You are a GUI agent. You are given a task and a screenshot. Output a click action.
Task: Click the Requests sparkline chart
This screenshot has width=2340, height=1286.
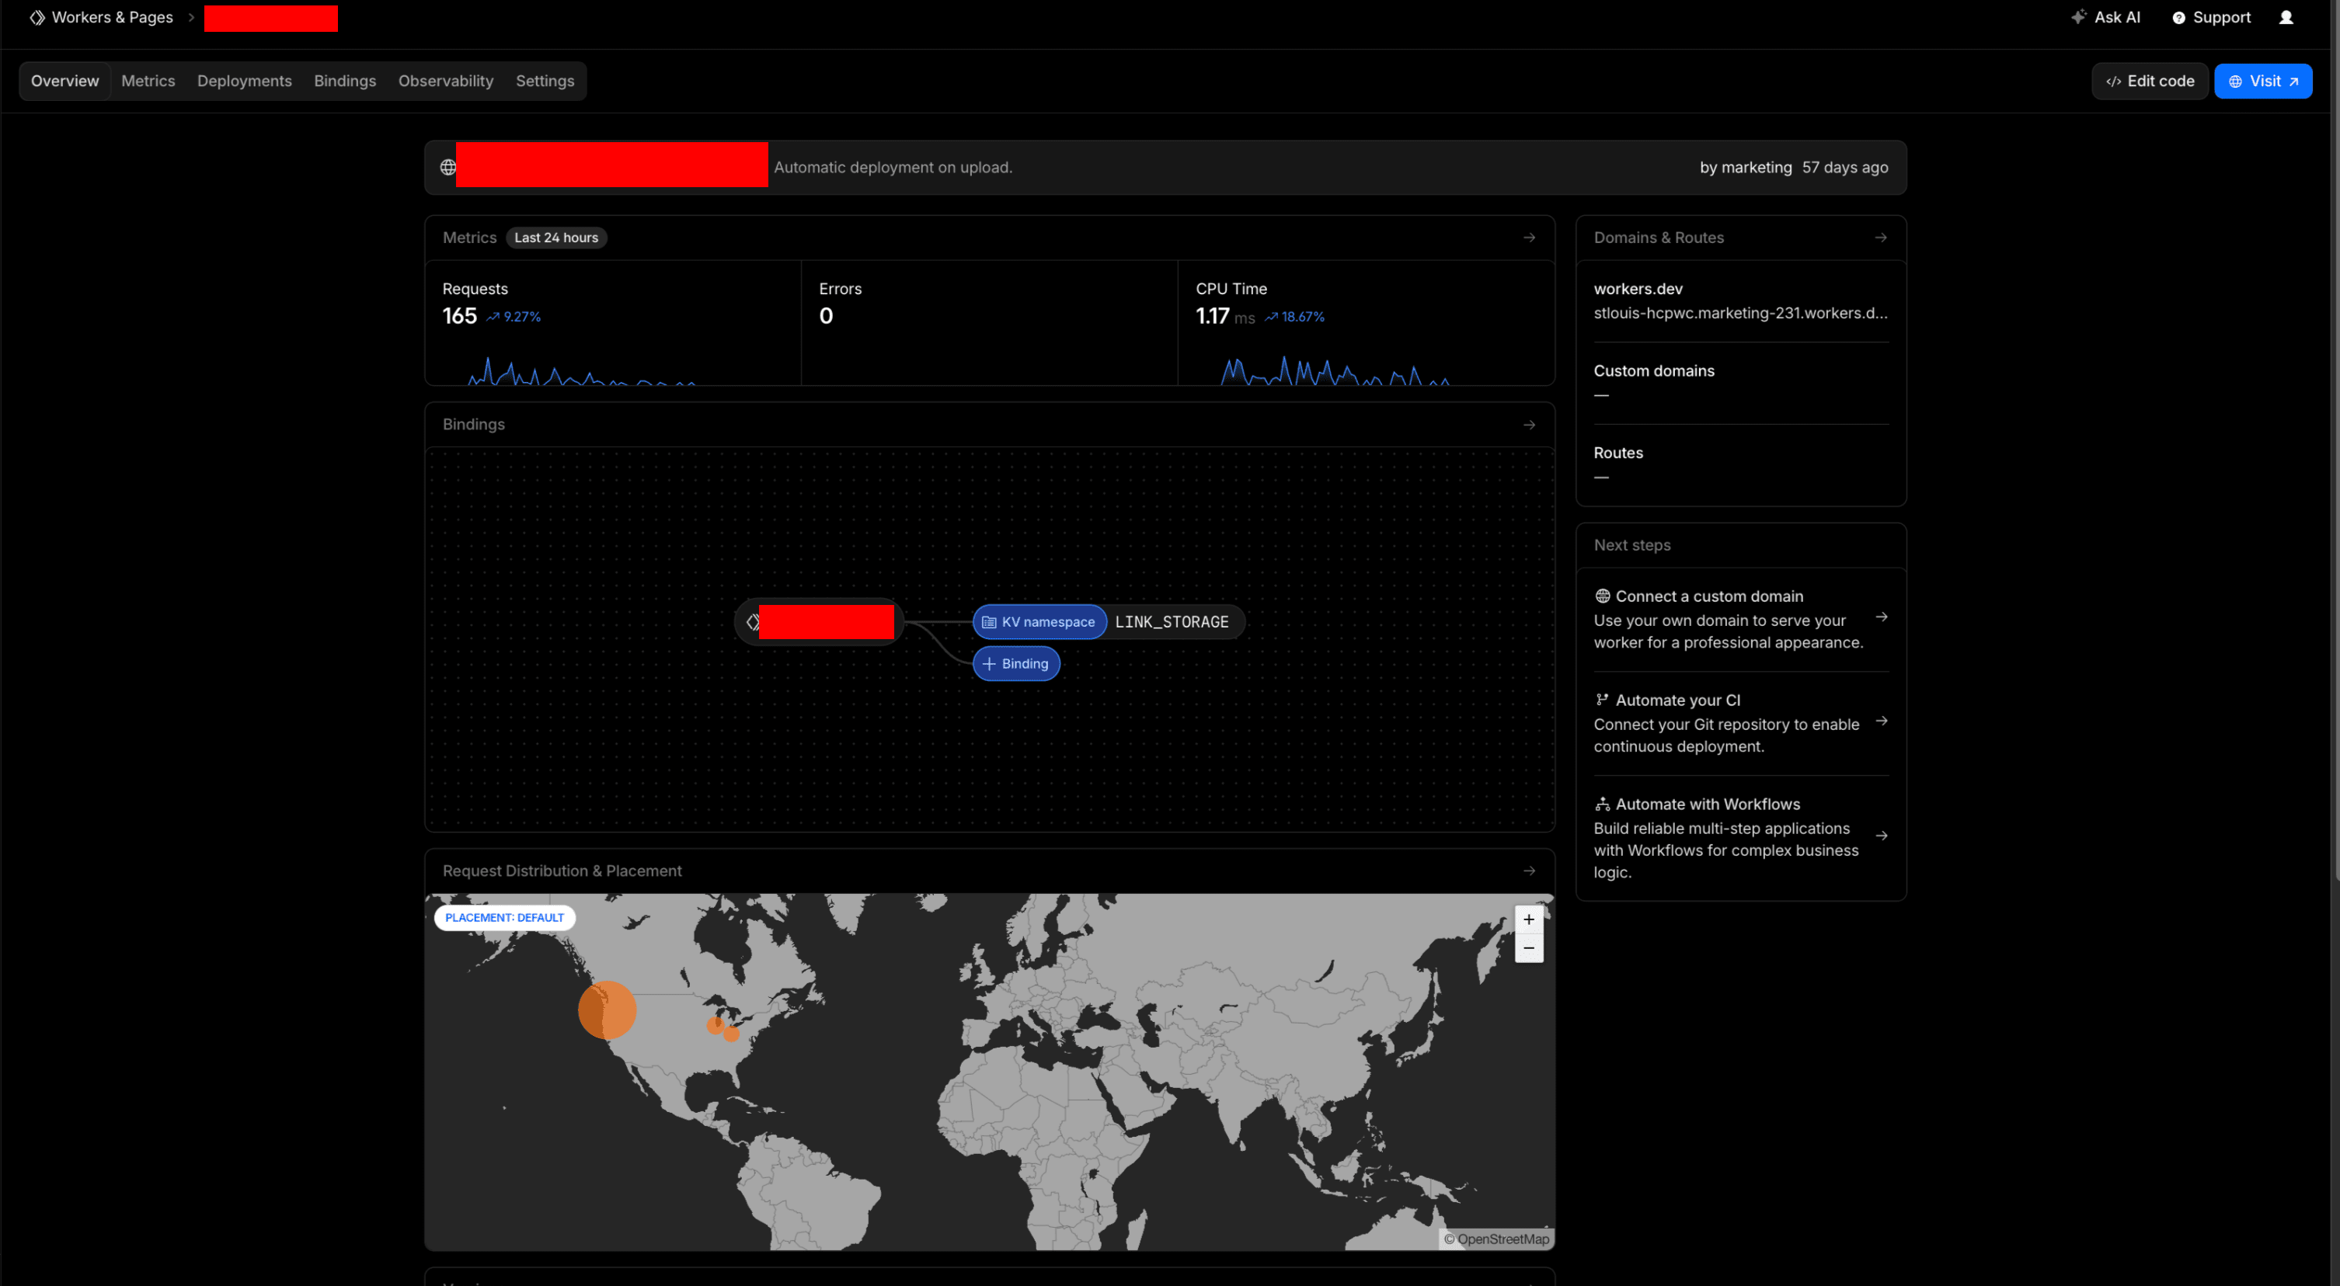click(581, 370)
